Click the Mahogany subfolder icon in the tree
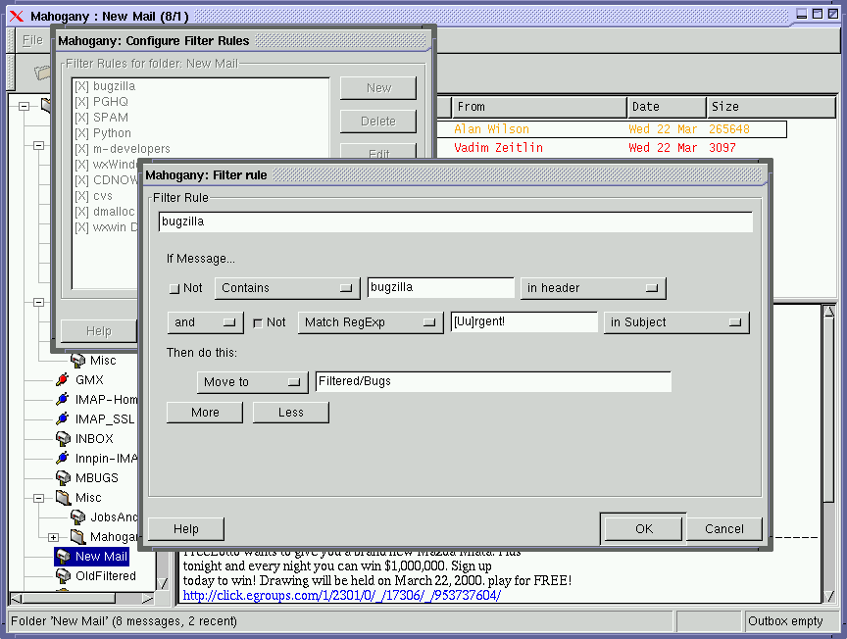The height and width of the screenshot is (639, 847). click(78, 536)
